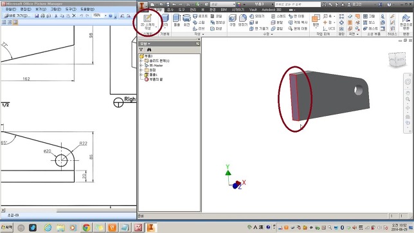This screenshot has height=233, width=414.
Task: Choose the Extrude (돌출) tool
Action: [177, 21]
